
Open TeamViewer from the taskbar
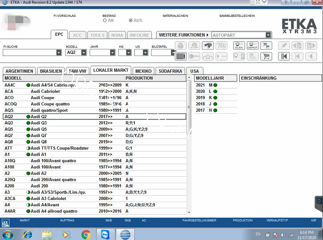105,235
